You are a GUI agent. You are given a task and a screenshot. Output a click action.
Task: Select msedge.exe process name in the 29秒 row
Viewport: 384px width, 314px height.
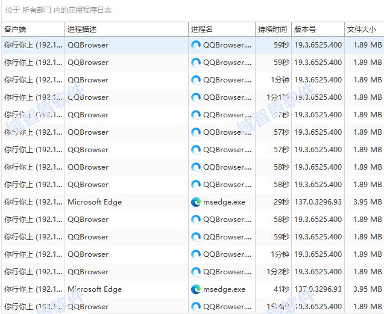point(224,202)
